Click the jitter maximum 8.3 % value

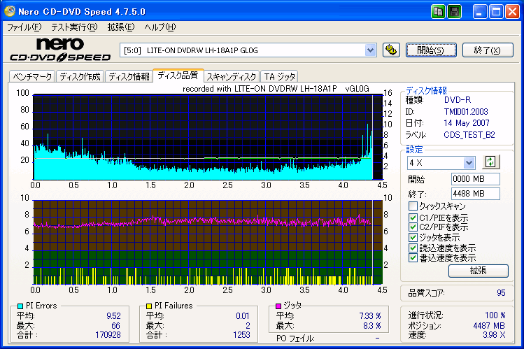(x=372, y=326)
